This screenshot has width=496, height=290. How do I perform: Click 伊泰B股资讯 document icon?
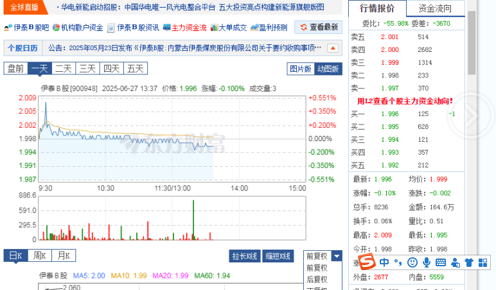click(x=111, y=28)
